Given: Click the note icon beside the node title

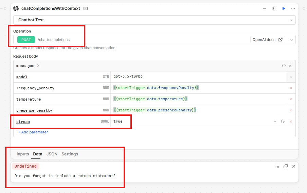Looking at the screenshot, I should pos(86,8).
